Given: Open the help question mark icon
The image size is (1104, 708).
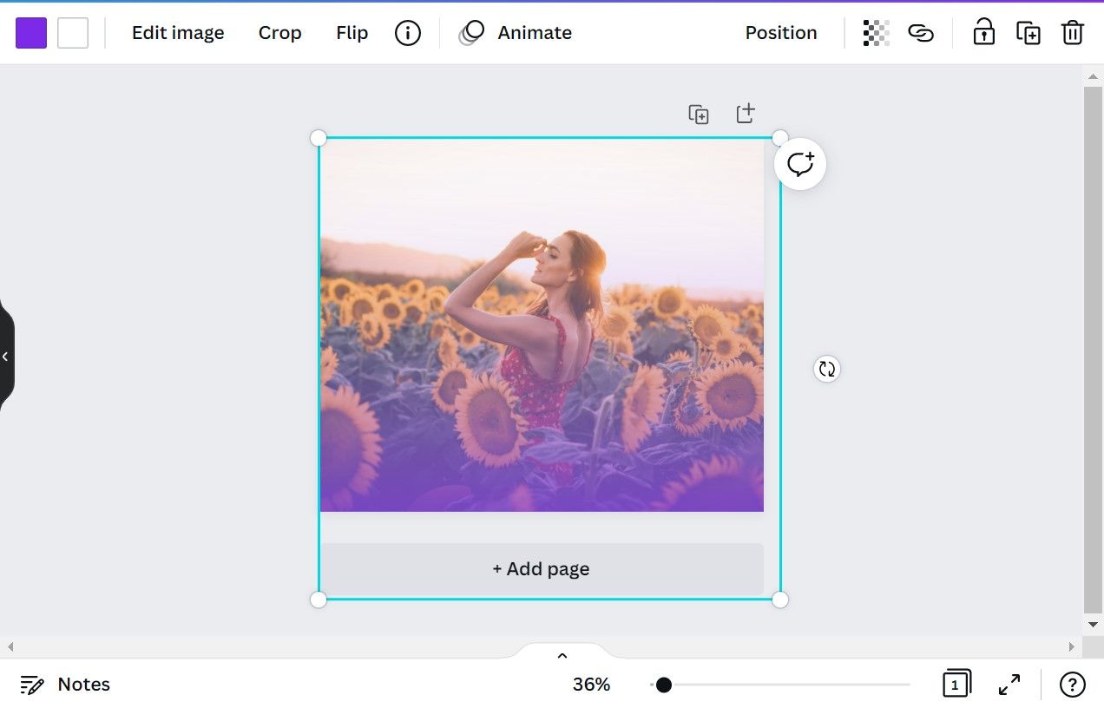Looking at the screenshot, I should coord(1073,685).
